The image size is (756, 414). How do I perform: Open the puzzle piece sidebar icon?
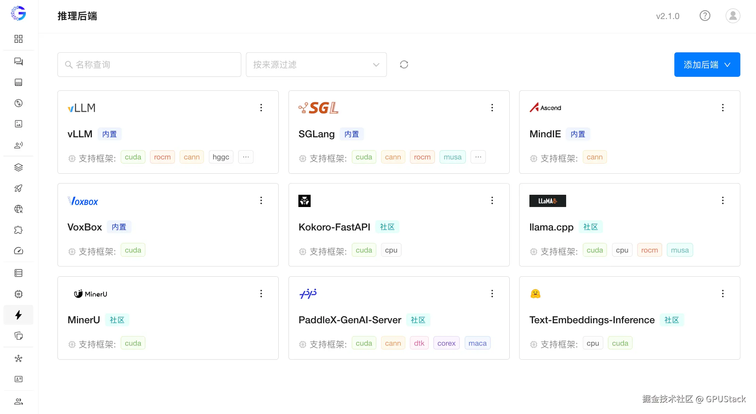coord(18,230)
